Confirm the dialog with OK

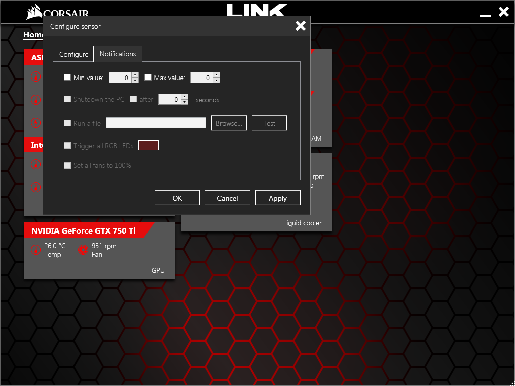click(x=177, y=198)
